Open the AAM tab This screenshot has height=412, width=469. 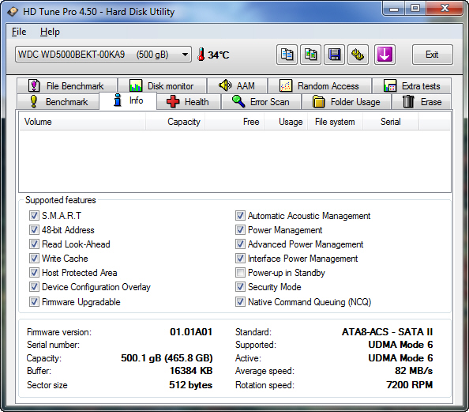pos(237,86)
